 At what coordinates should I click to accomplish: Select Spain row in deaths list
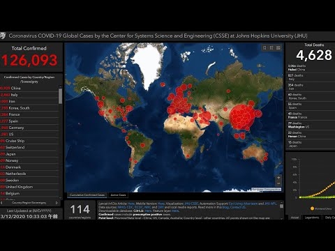(311, 106)
